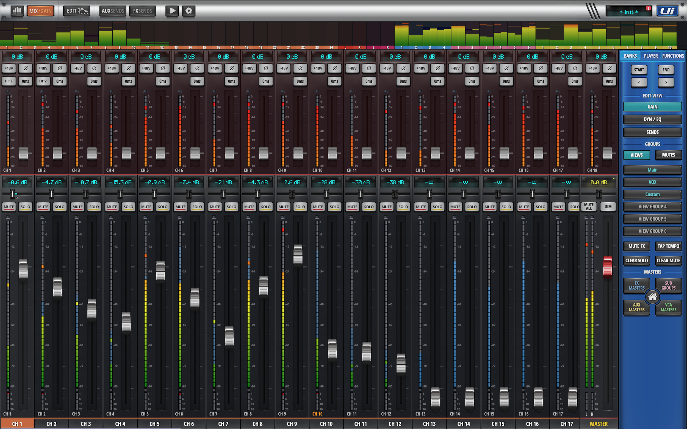Click the Ui logo button
687x429 pixels.
(667, 11)
